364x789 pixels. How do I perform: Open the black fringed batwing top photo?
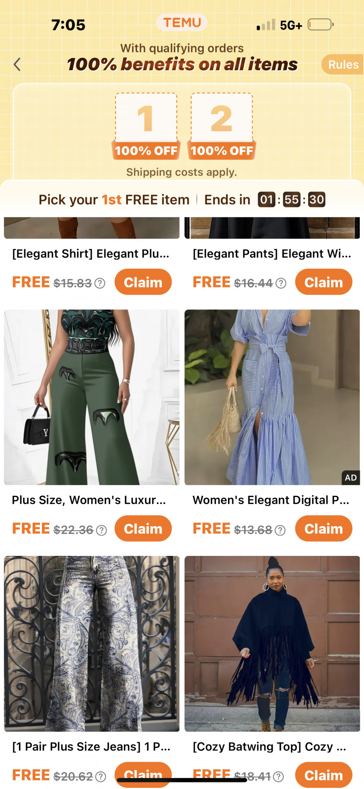tap(272, 644)
